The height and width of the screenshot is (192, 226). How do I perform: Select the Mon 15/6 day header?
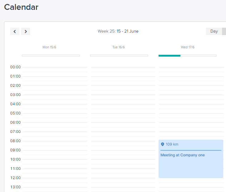click(49, 47)
